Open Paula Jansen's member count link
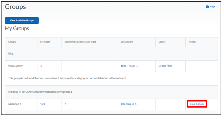Image resolution: width=222 pixels, height=116 pixels. (41, 66)
